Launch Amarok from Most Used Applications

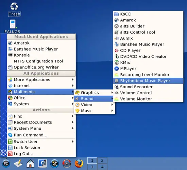[41, 43]
